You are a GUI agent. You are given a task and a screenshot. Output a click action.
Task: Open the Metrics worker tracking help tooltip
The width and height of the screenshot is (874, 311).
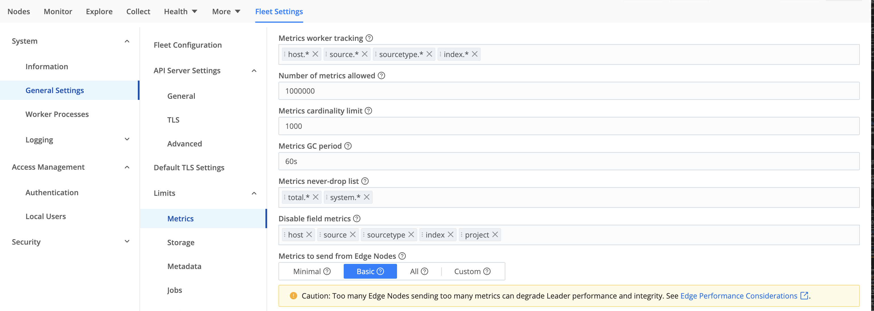tap(369, 38)
